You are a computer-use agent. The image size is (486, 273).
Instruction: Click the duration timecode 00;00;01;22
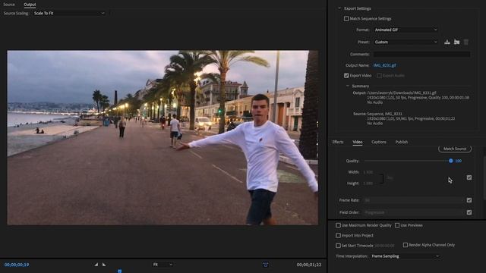[309, 265]
